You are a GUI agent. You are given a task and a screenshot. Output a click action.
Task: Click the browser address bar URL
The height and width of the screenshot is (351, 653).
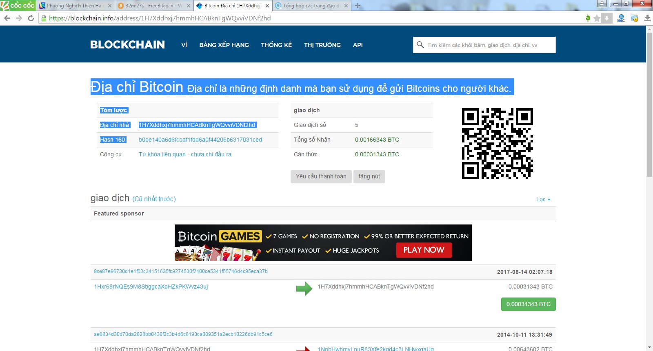tap(160, 18)
